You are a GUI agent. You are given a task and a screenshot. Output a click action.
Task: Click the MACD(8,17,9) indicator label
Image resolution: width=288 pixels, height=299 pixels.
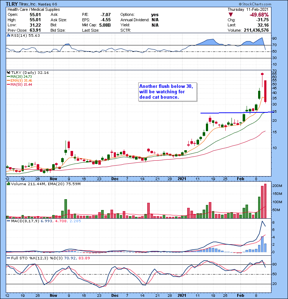[x=25, y=221]
